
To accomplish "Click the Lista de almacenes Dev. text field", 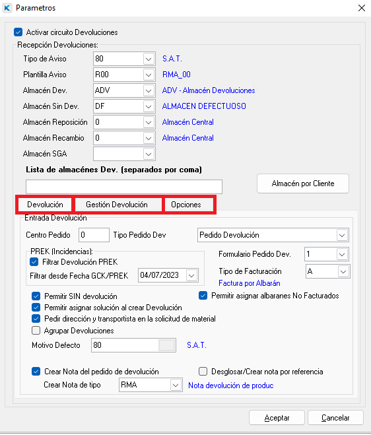I will (x=124, y=187).
